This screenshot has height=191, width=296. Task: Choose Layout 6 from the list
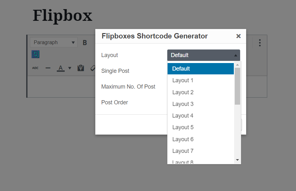[200, 139]
